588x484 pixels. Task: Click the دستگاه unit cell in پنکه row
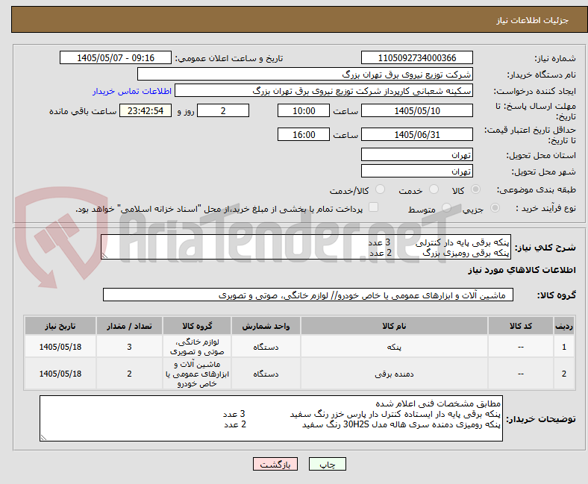(266, 347)
